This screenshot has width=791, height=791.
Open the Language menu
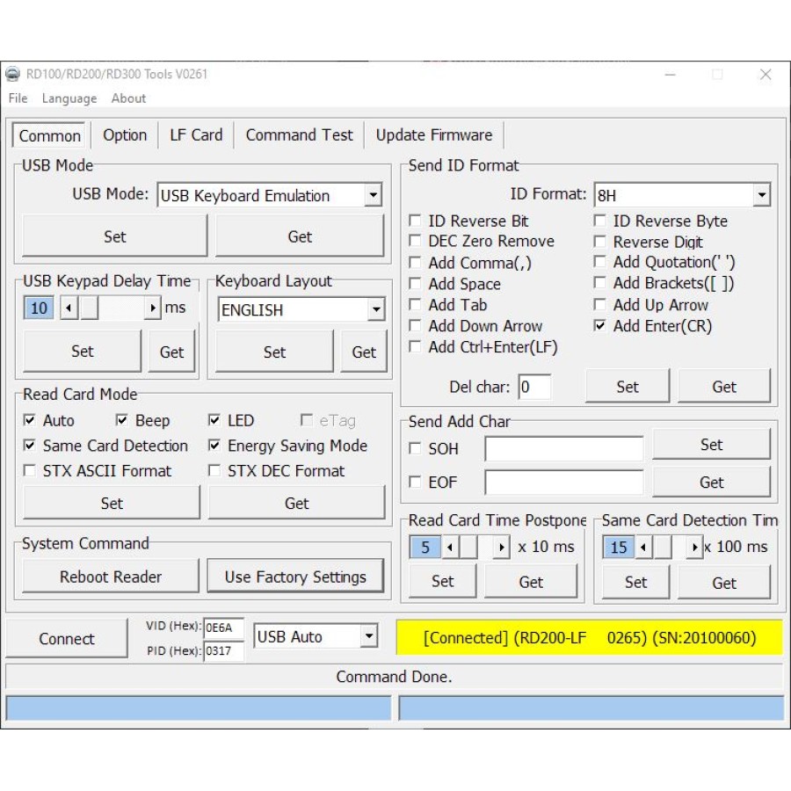point(69,98)
